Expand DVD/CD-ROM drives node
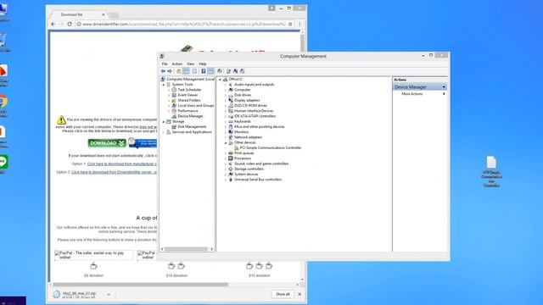This screenshot has width=543, height=305. [226, 105]
